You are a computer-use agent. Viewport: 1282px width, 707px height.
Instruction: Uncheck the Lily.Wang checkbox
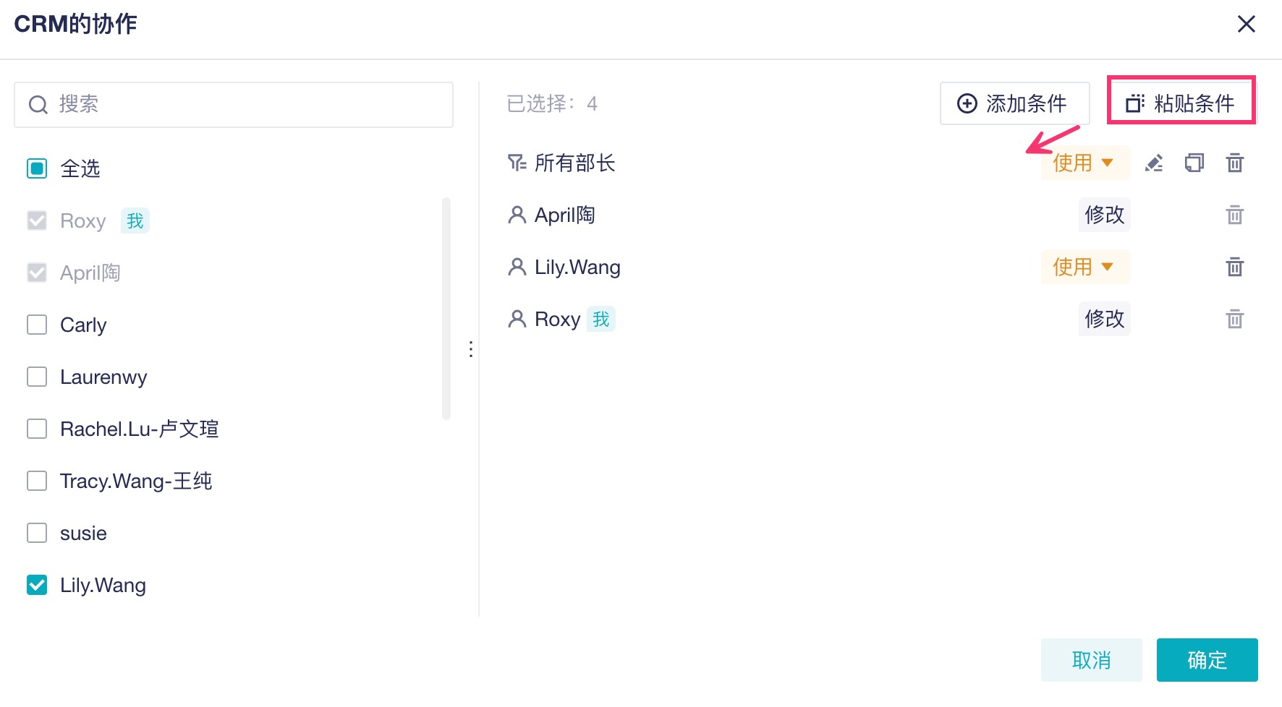(x=37, y=585)
